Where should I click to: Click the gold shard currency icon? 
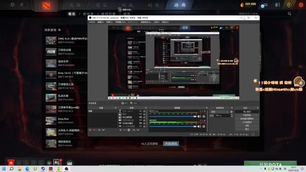(242, 5)
